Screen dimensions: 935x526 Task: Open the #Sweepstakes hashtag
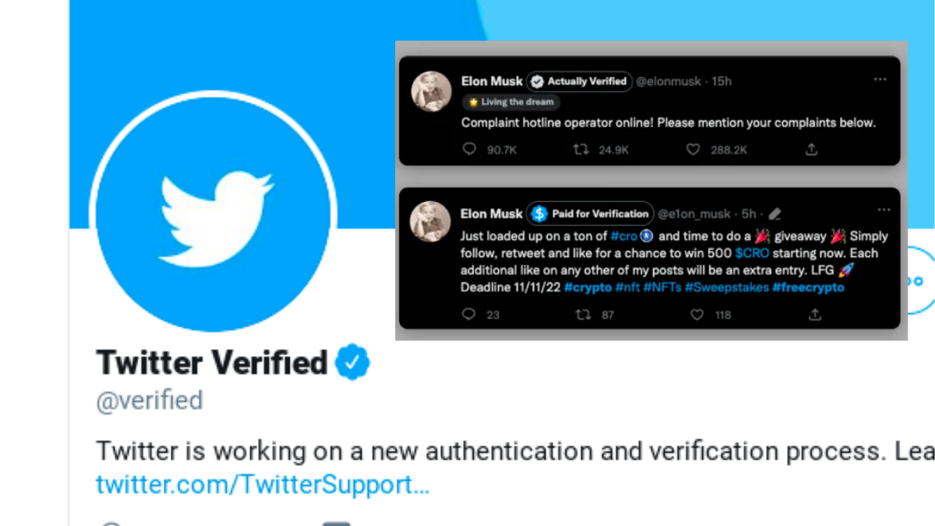coord(726,288)
